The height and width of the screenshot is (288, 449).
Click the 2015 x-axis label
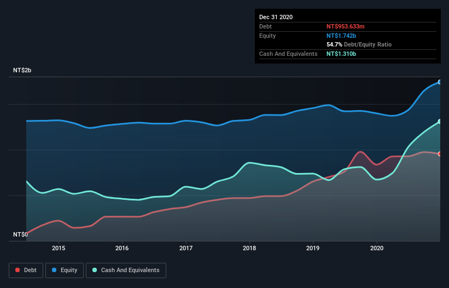(59, 248)
